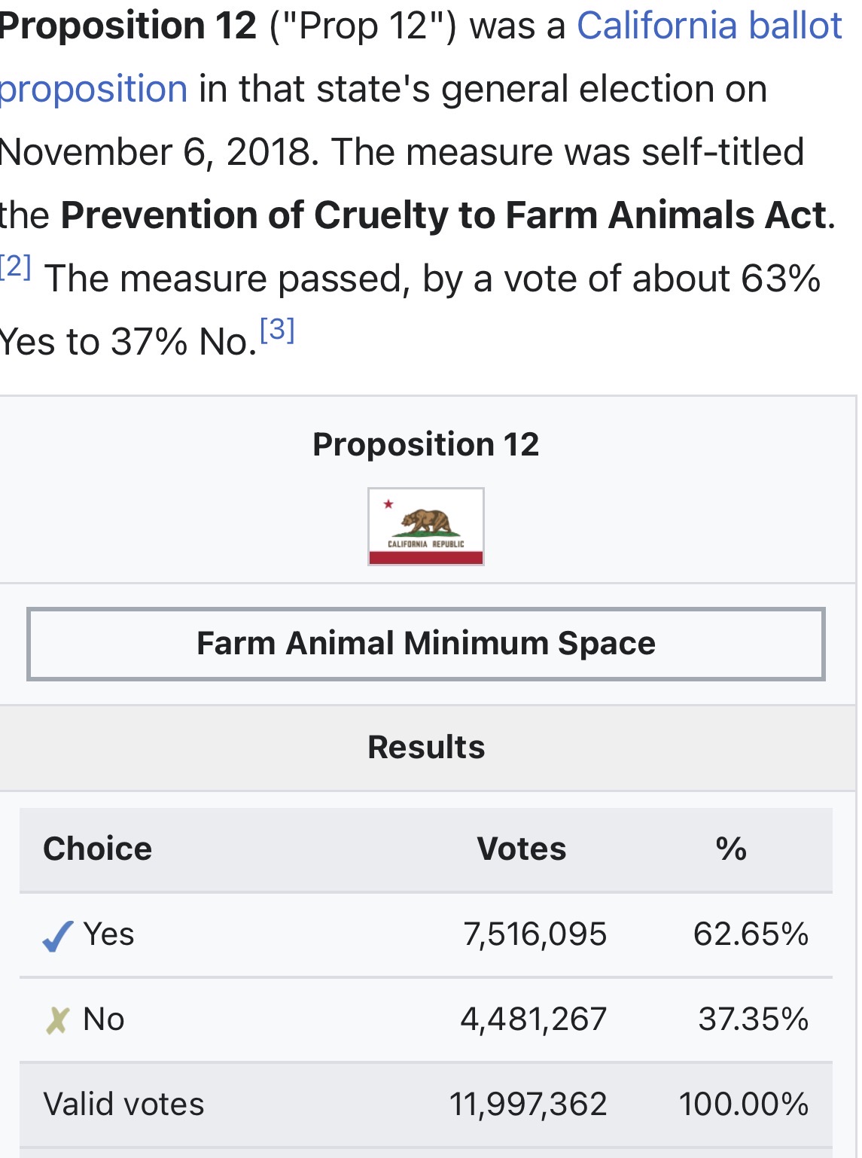Click the % column header
The height and width of the screenshot is (1158, 862).
(731, 849)
